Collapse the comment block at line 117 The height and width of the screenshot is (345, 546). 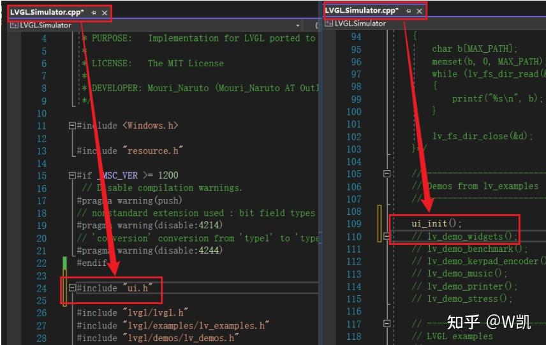coord(387,323)
